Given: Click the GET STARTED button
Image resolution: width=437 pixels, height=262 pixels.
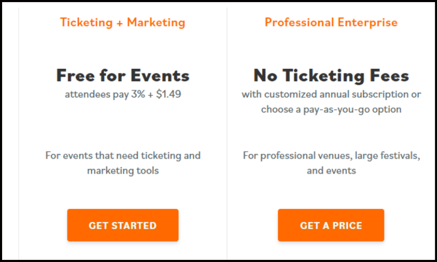Looking at the screenshot, I should click(x=123, y=225).
